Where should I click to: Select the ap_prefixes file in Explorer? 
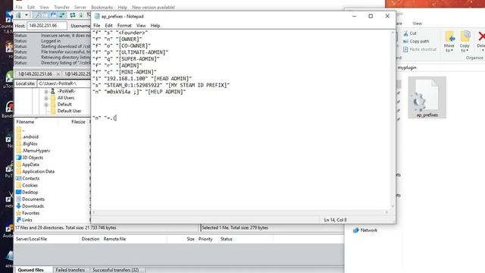(x=427, y=97)
